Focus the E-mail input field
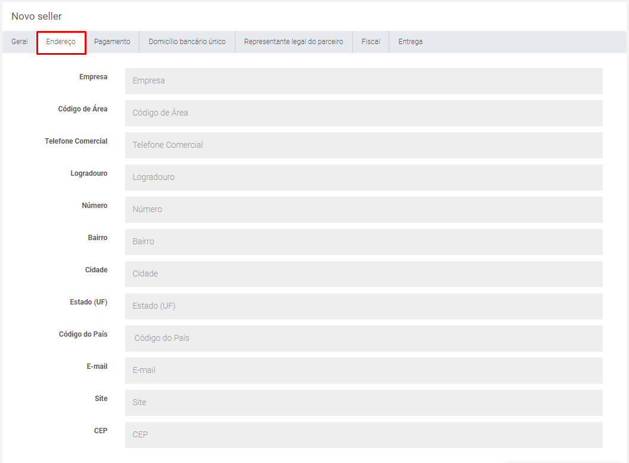This screenshot has height=463, width=629. (364, 371)
